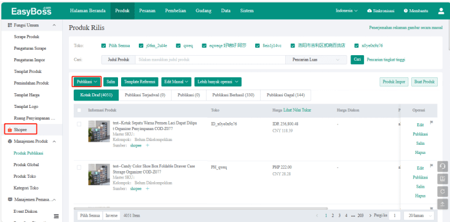Image resolution: width=450 pixels, height=222 pixels.
Task: Switch to the Publikasi Gagal (144) tab
Action: click(x=286, y=95)
